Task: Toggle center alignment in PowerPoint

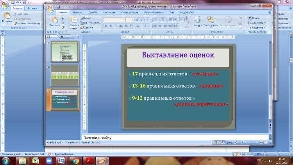Action: [160, 26]
